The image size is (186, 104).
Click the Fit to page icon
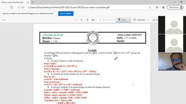[93, 20]
